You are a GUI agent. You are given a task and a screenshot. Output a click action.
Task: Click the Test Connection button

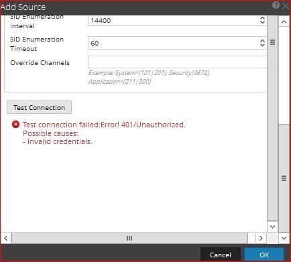click(x=39, y=107)
